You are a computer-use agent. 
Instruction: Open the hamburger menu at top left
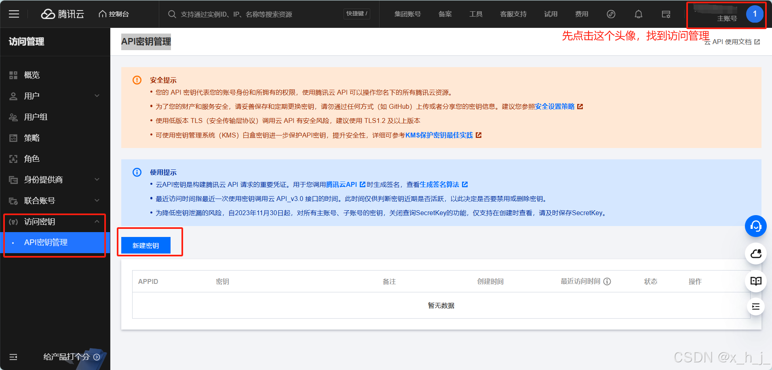pos(14,14)
